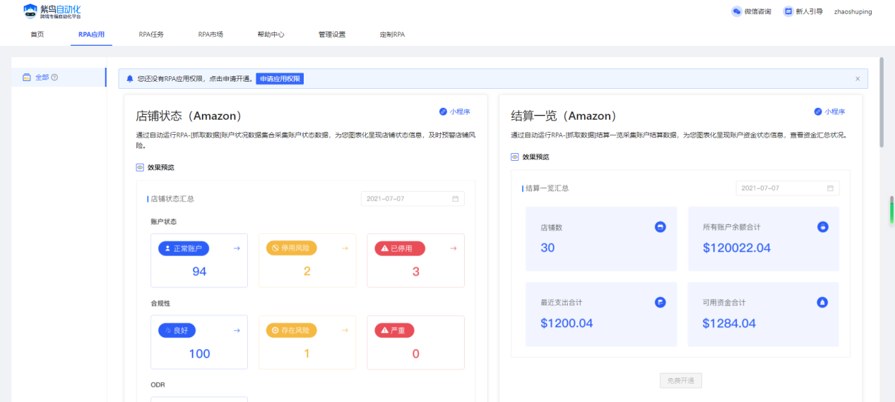This screenshot has height=402, width=895.
Task: Click the 紫鸟自动化 logo
Action: pyautogui.click(x=52, y=11)
